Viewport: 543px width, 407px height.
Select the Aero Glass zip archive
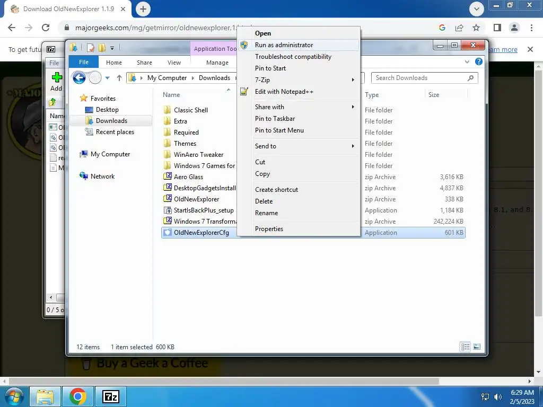click(x=188, y=177)
